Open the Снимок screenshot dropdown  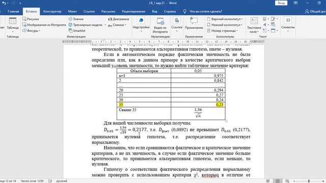pos(117,25)
